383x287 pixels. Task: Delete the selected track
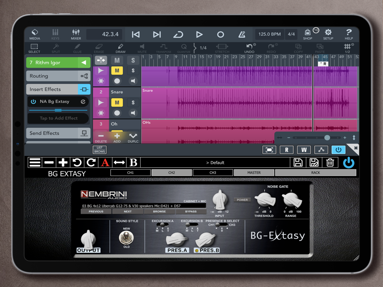click(101, 138)
